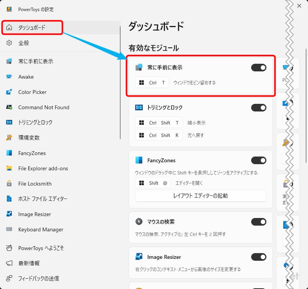Click the dashboard vertical scrollbar at right edge

(306, 106)
